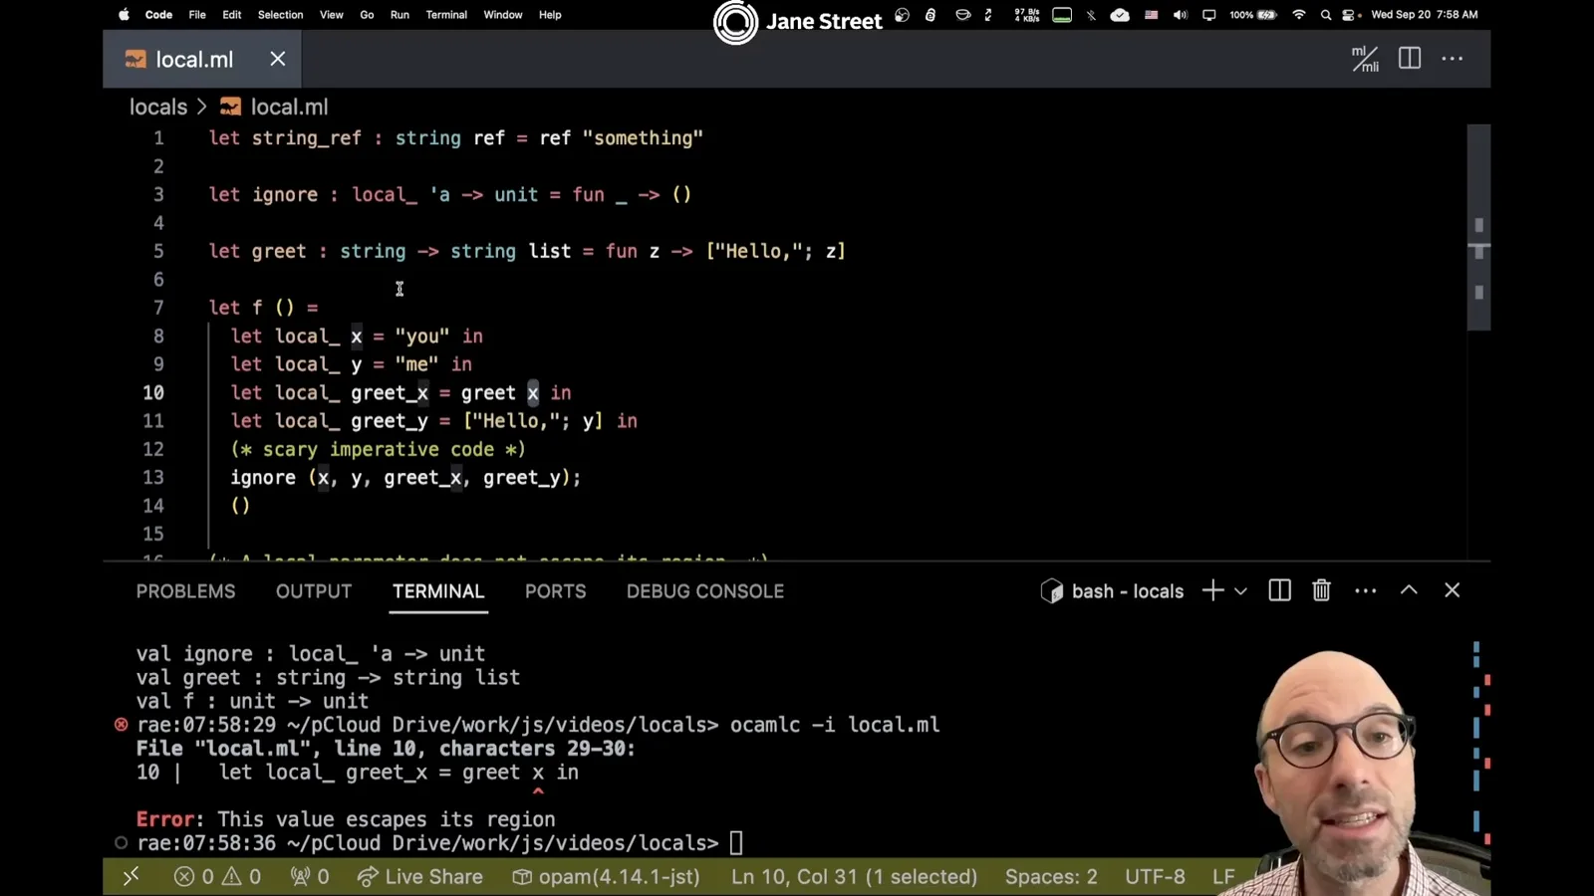Image resolution: width=1594 pixels, height=896 pixels.
Task: Split the editor right
Action: pos(1410,59)
